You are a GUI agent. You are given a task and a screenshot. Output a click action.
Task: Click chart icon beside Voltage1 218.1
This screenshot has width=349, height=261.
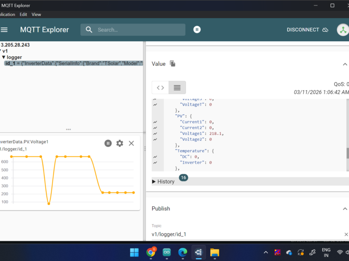pos(155,134)
